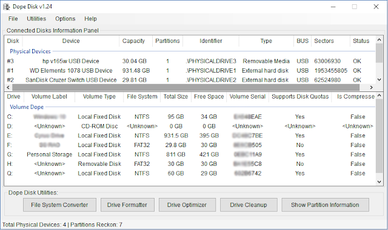
Task: Sort by the Device column header
Action: tap(71, 41)
